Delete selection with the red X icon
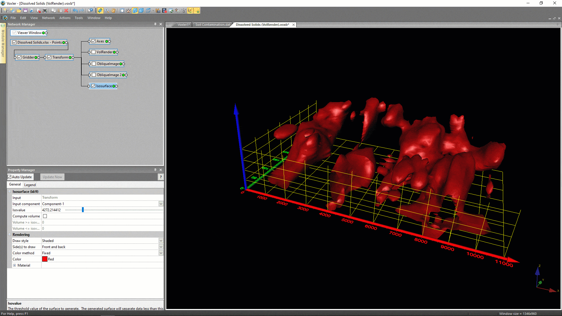The width and height of the screenshot is (562, 316). [x=66, y=11]
